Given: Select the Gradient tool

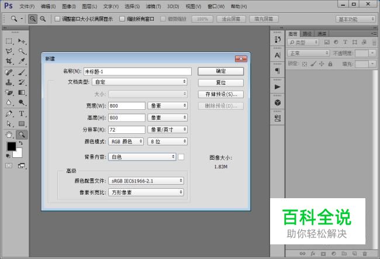Looking at the screenshot, I should (22, 92).
